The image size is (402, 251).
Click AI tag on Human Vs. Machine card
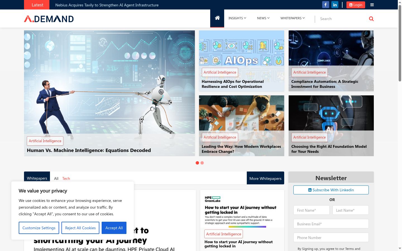[45, 141]
